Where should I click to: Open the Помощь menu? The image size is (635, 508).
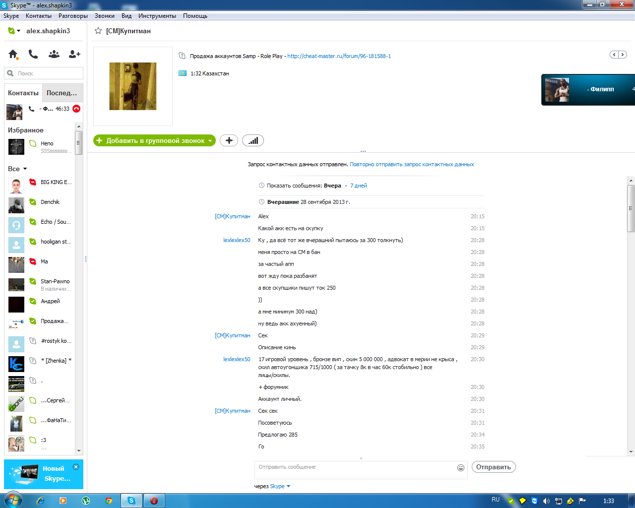coord(195,16)
